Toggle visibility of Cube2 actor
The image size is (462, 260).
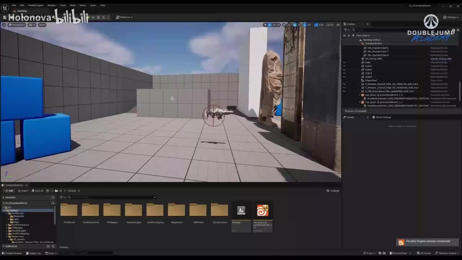[344, 66]
